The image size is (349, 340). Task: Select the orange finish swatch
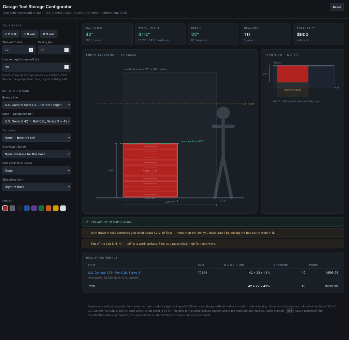(48, 208)
